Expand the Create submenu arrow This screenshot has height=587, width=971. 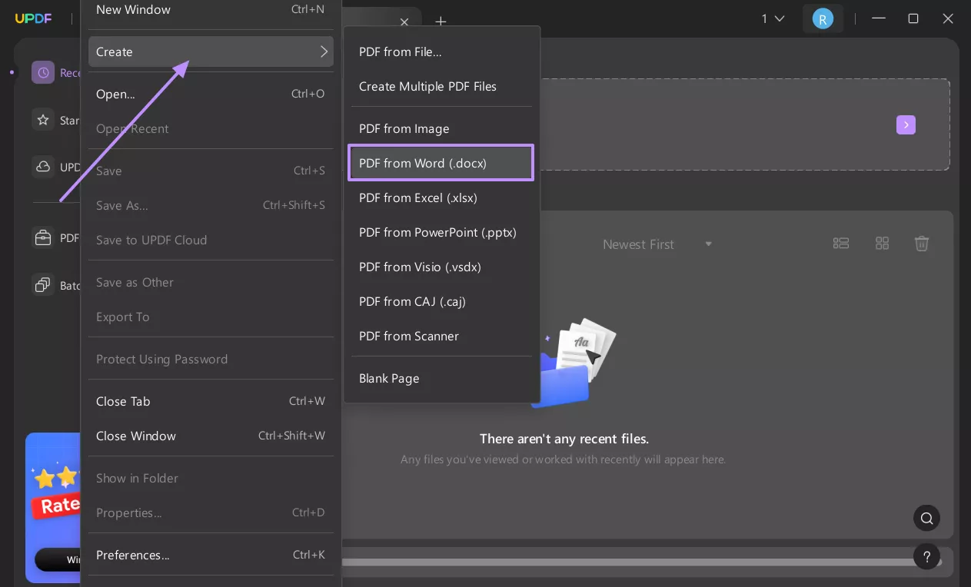pyautogui.click(x=324, y=51)
